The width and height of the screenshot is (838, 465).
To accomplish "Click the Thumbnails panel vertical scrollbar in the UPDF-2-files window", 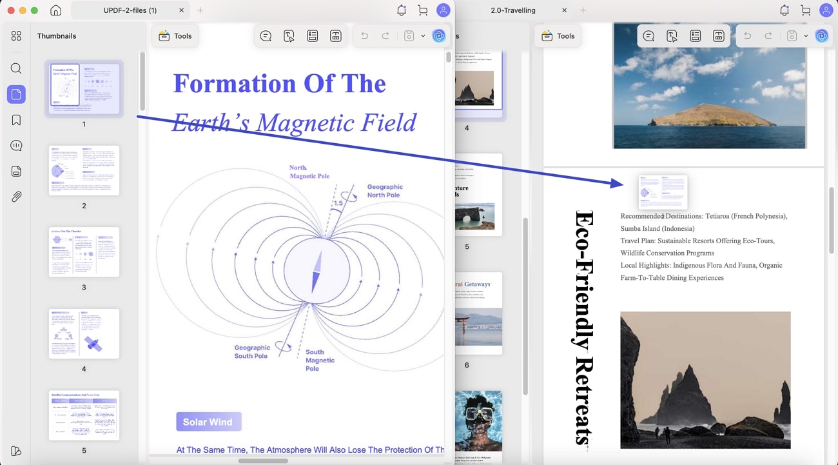I will coord(142,81).
